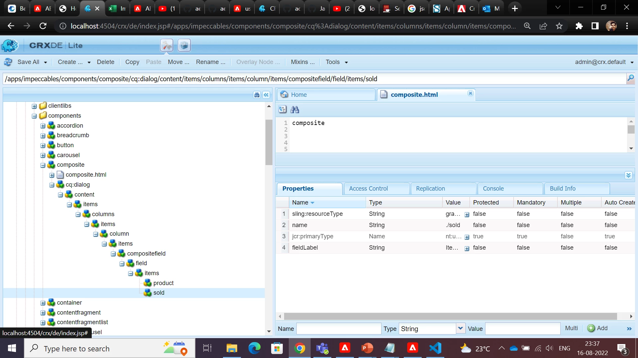This screenshot has width=638, height=358.
Task: Click the binoculars find icon in editor toolbar
Action: pyautogui.click(x=295, y=109)
